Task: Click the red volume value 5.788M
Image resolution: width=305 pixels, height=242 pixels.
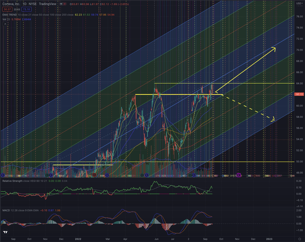Action: point(16,20)
